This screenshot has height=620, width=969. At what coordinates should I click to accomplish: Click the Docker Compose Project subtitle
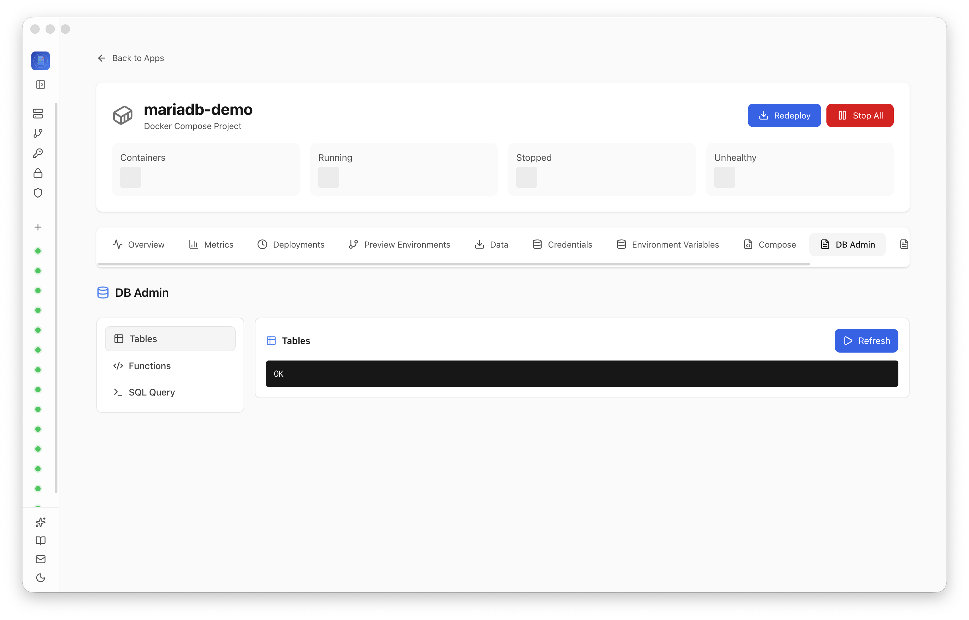pyautogui.click(x=192, y=126)
